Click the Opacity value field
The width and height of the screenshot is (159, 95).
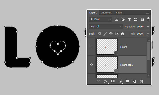140,27
